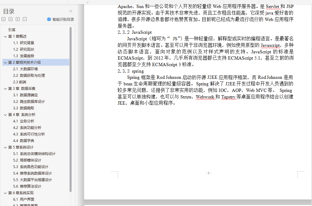Jump to 5.6 推荐算法设计
312x206 pixels.
click(x=27, y=186)
